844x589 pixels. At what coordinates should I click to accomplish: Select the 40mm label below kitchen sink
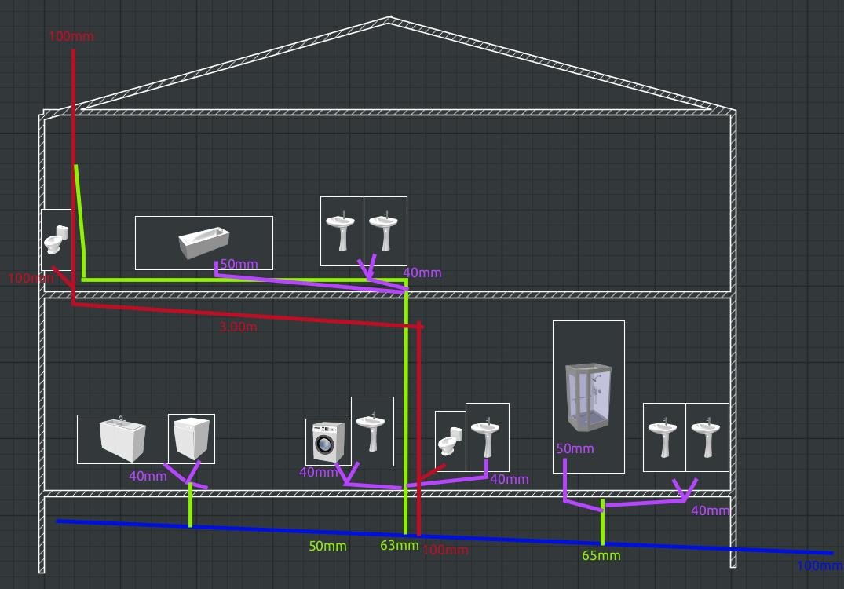click(x=148, y=476)
